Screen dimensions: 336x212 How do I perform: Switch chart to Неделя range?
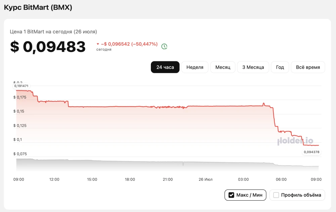pyautogui.click(x=195, y=67)
